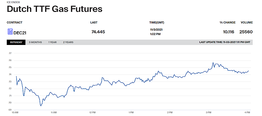
Task: Click the CONTRACT column header
Action: point(15,22)
